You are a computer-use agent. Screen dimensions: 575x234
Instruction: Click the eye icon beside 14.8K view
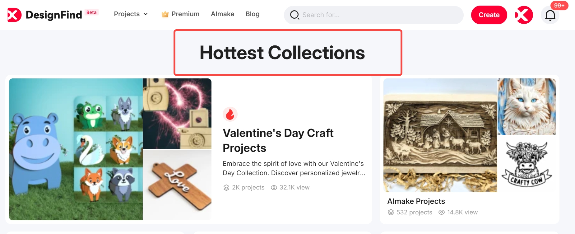(442, 212)
